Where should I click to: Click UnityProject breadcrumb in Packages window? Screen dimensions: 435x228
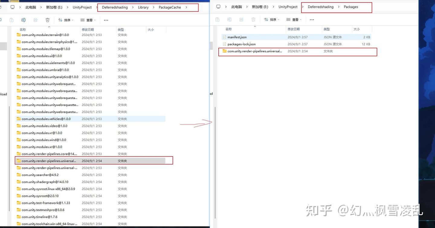pyautogui.click(x=288, y=7)
